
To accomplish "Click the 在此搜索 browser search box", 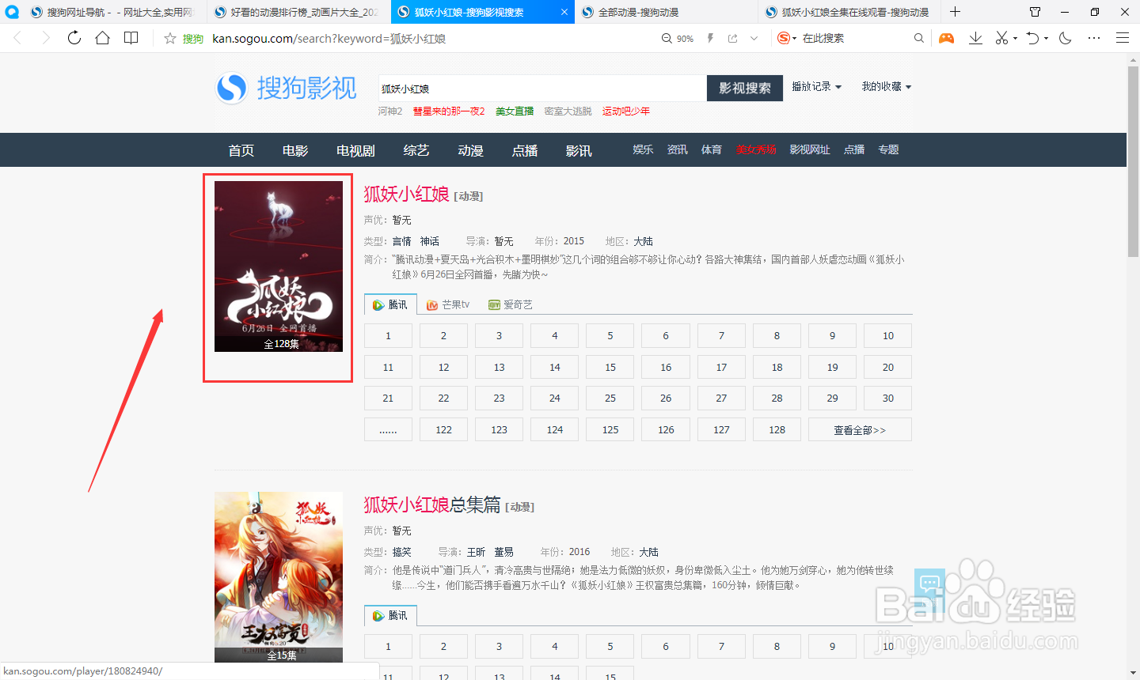I will (x=855, y=38).
